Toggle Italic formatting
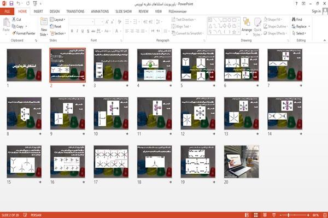The width and height of the screenshot is (328, 218). click(77, 31)
